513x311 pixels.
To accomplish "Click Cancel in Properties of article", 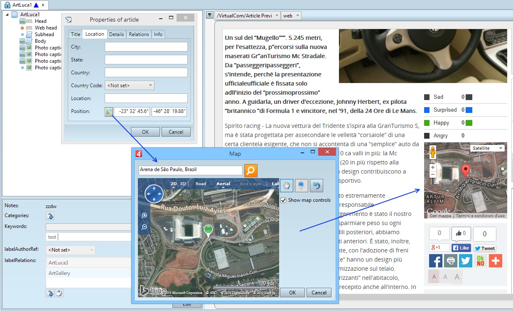I will [176, 132].
